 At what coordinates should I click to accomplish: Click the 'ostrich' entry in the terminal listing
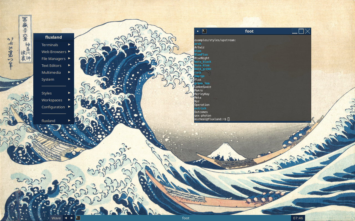(x=200, y=109)
